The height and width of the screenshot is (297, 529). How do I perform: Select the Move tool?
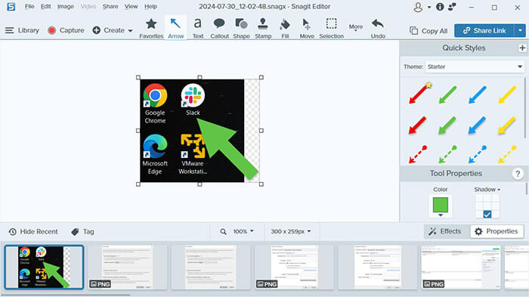307,29
